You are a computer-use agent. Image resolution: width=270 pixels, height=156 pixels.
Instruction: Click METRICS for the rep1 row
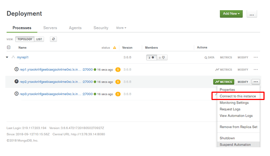click(x=224, y=70)
